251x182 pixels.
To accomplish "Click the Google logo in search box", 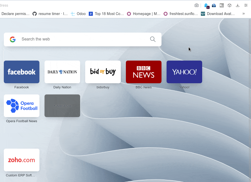I will [13, 39].
